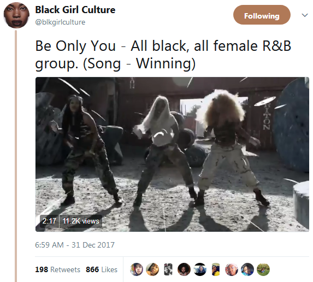Open the seventh liker avatar
This screenshot has width=313, height=282.
[x=232, y=269]
